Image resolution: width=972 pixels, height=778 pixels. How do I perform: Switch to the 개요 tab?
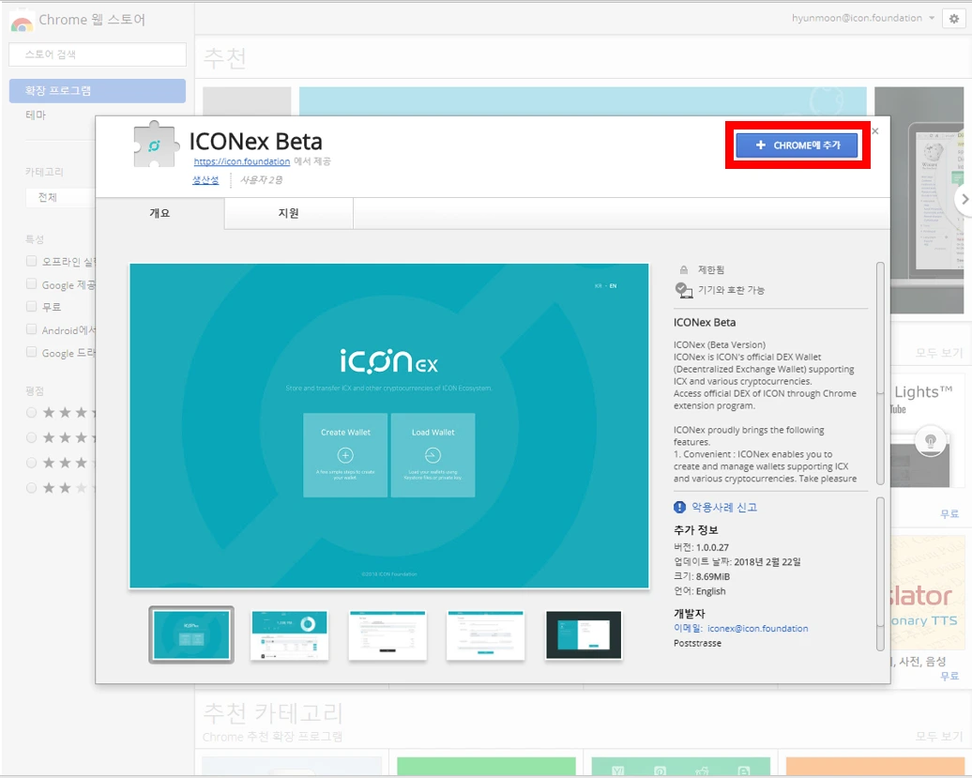[159, 213]
